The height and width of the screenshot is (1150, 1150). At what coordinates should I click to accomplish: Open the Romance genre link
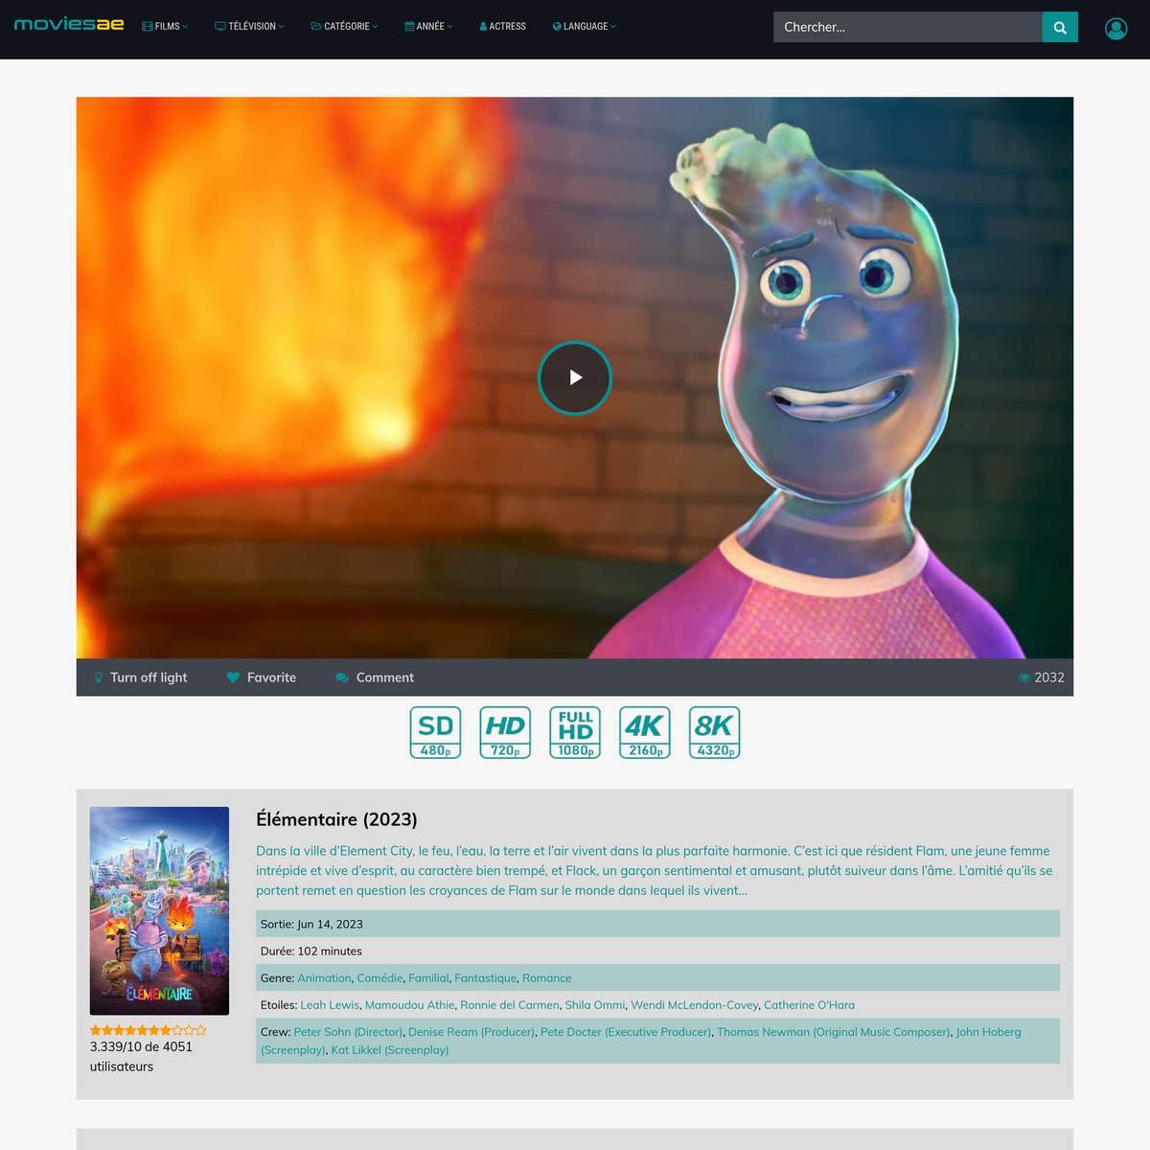coord(546,978)
